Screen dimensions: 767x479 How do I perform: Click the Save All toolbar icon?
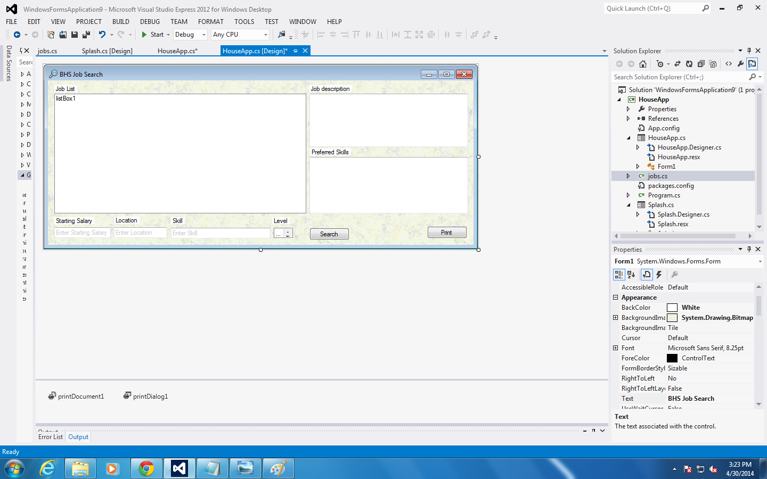86,35
